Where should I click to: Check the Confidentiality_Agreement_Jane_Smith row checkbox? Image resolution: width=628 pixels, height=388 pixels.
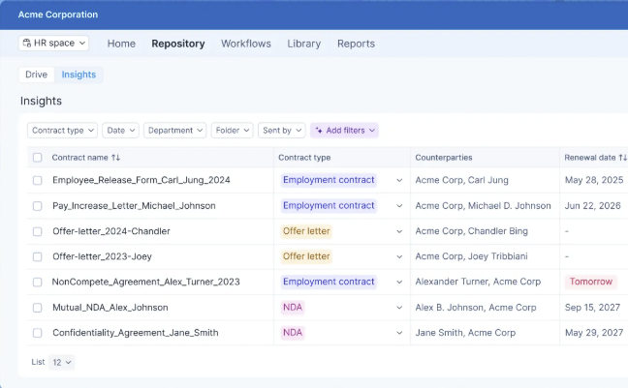point(37,333)
